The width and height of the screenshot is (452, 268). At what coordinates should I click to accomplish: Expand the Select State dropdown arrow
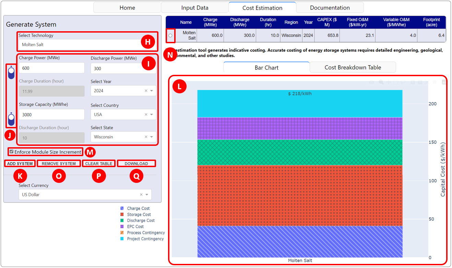152,137
